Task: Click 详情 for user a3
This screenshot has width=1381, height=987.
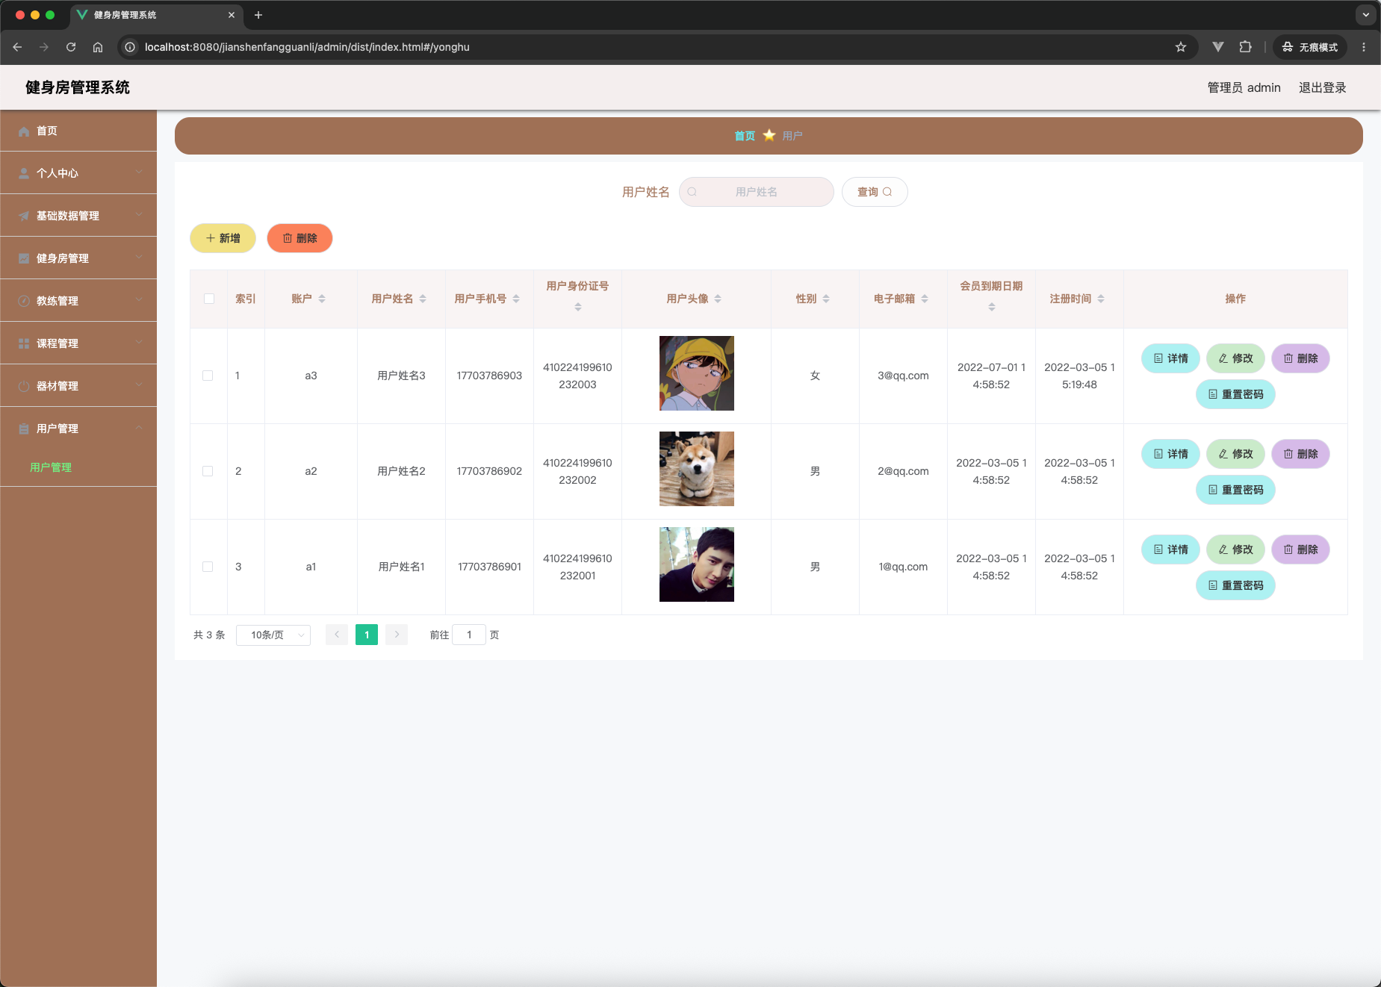Action: [1170, 358]
